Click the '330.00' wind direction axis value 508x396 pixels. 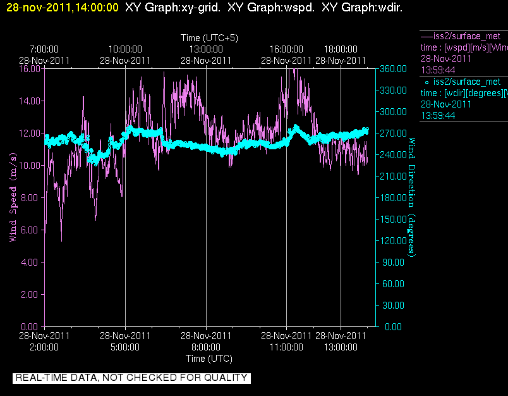(x=393, y=90)
